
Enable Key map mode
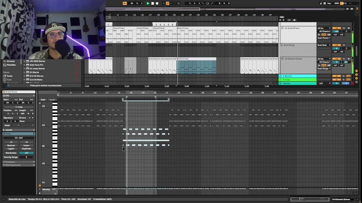[x=329, y=3]
